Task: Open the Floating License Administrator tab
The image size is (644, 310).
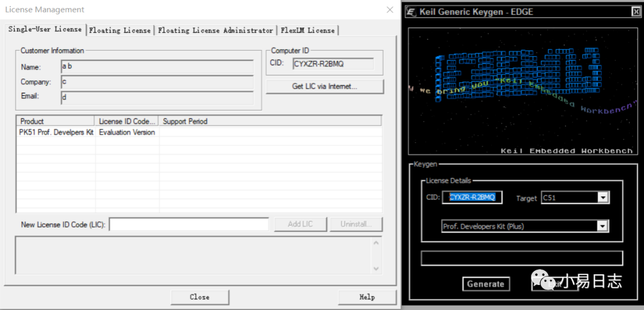Action: (216, 30)
